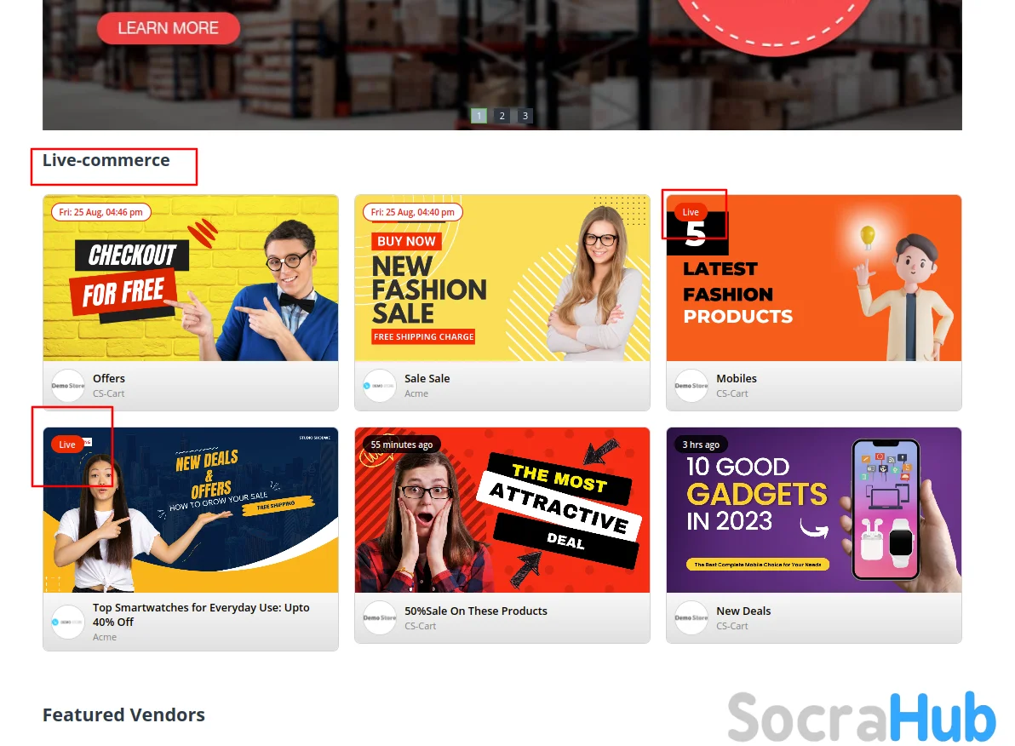Open the 5 Latest Fashion Products thumbnail

[x=814, y=278]
